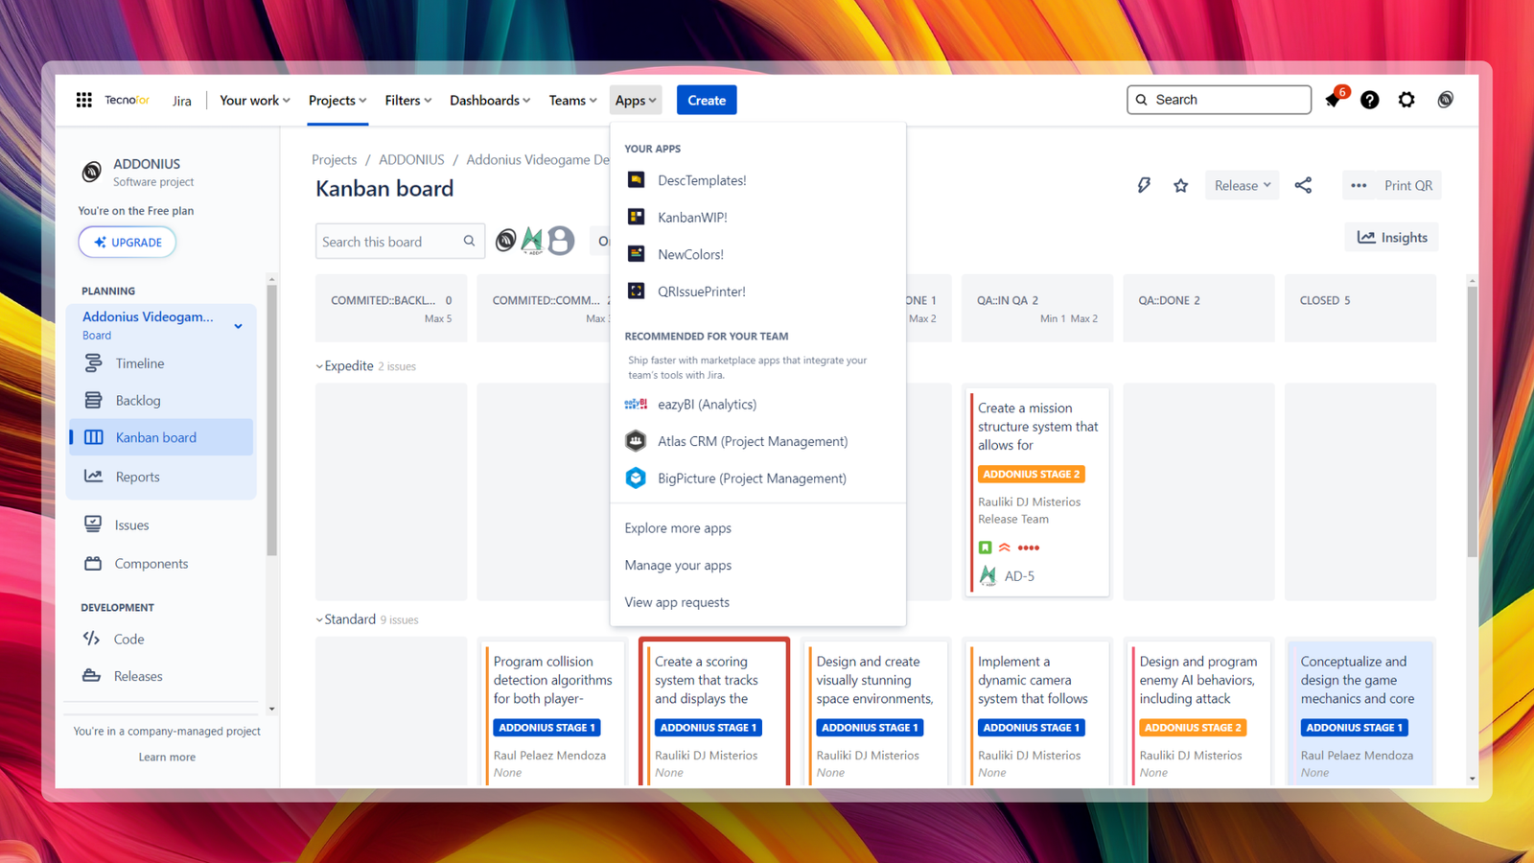1534x863 pixels.
Task: Click the Learn more link
Action: [x=167, y=757]
